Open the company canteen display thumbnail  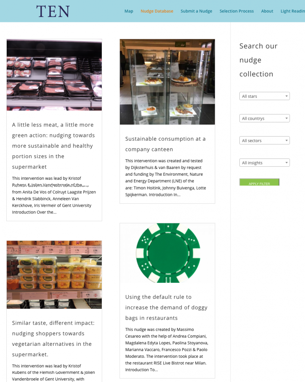point(167,82)
